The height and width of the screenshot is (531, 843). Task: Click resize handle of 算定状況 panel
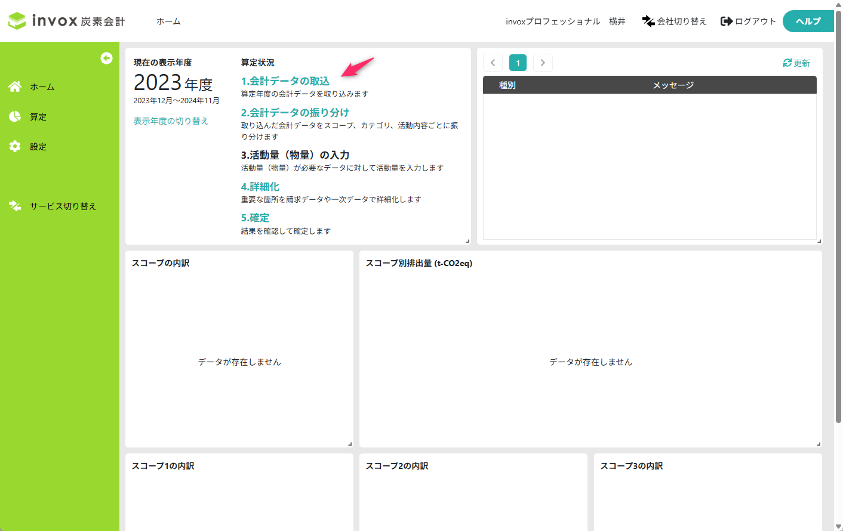click(467, 241)
